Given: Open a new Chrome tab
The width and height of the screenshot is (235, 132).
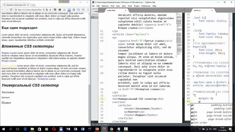Looking at the screenshot, I should coord(33,5).
